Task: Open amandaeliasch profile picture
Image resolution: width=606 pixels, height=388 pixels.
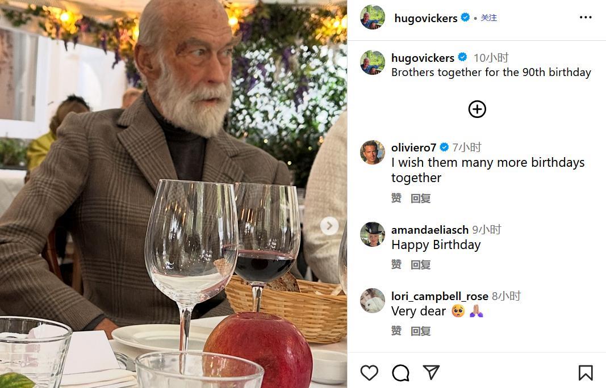Action: (373, 234)
